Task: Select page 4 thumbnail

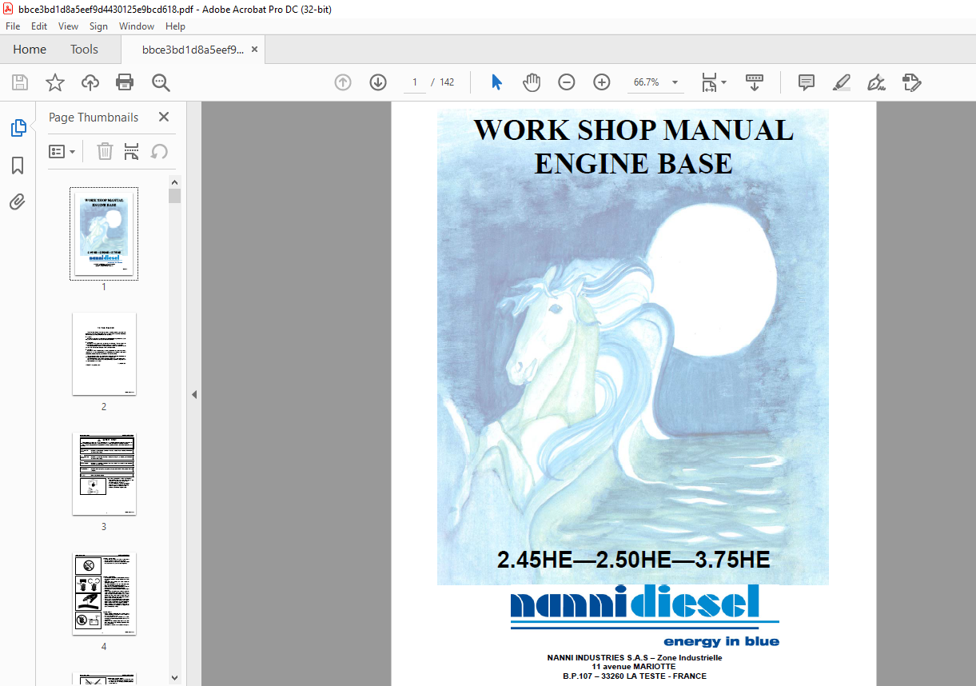Action: pyautogui.click(x=104, y=594)
